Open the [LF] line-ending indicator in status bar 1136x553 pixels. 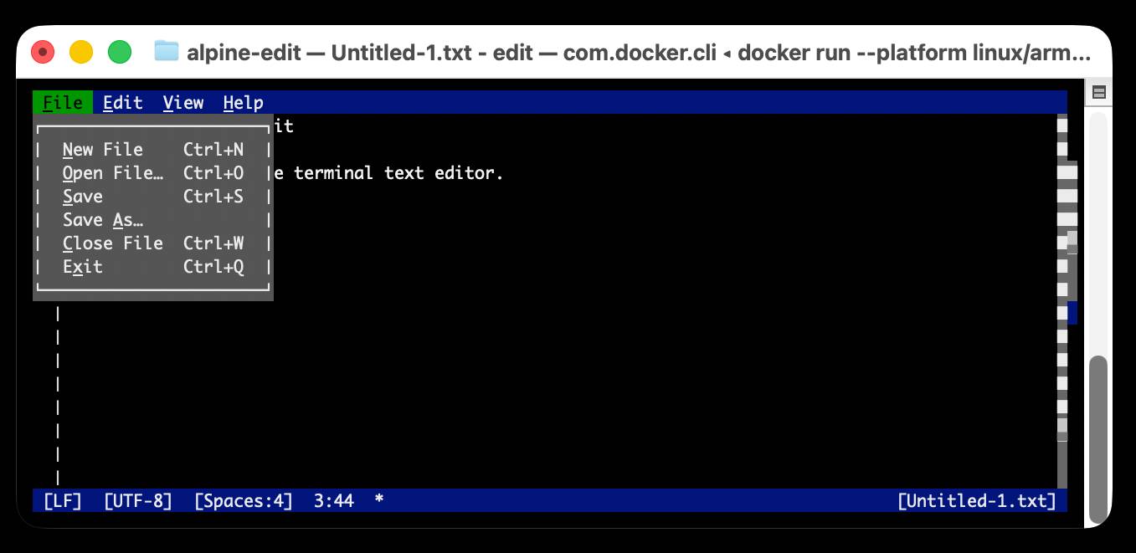pyautogui.click(x=62, y=500)
